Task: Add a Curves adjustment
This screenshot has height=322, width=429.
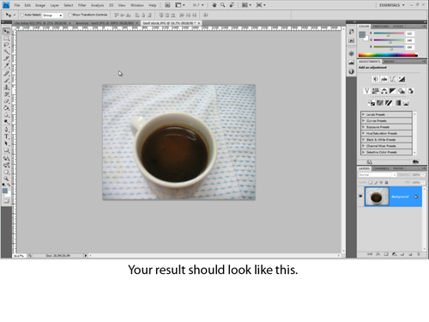Action: click(x=393, y=79)
